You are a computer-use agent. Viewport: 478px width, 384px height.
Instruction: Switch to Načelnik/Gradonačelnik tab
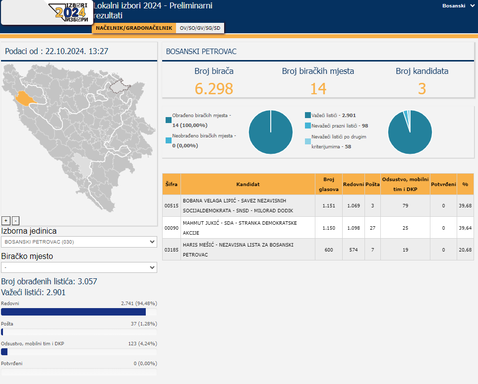click(134, 28)
